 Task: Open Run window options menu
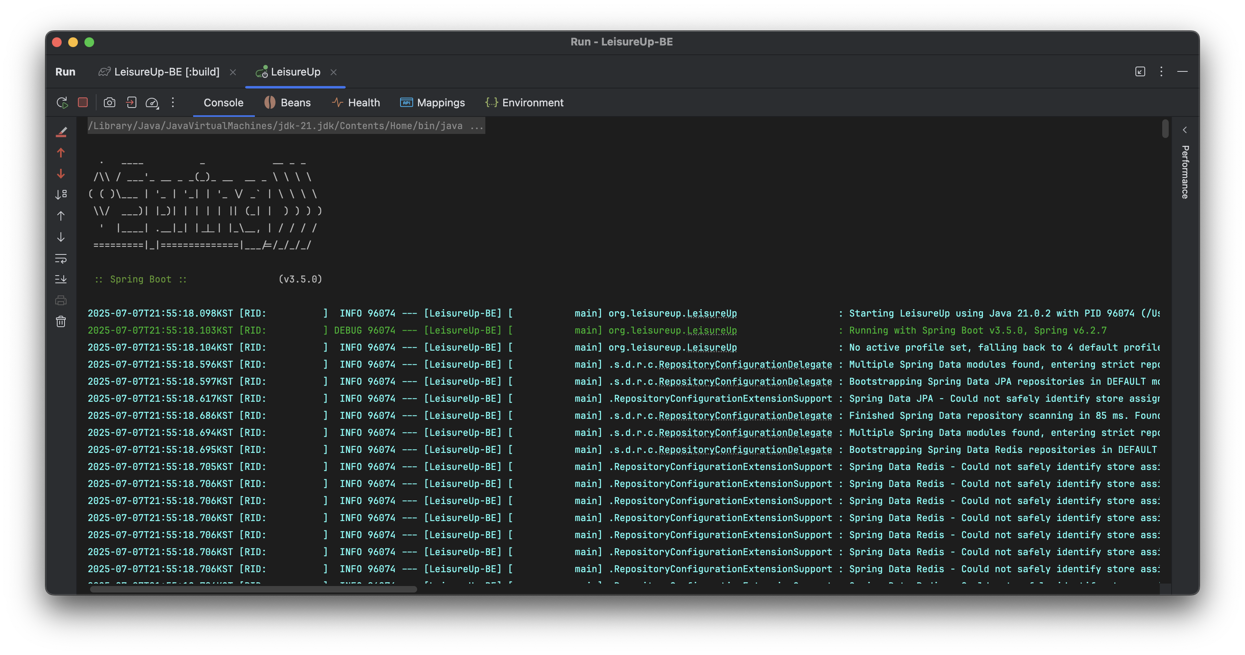tap(1161, 71)
